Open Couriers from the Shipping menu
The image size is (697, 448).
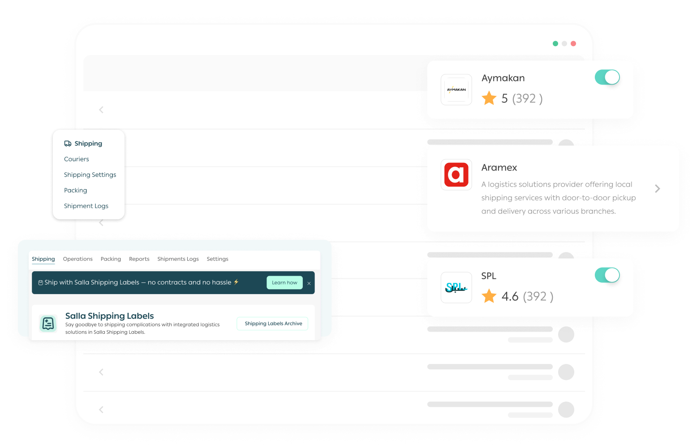tap(77, 159)
